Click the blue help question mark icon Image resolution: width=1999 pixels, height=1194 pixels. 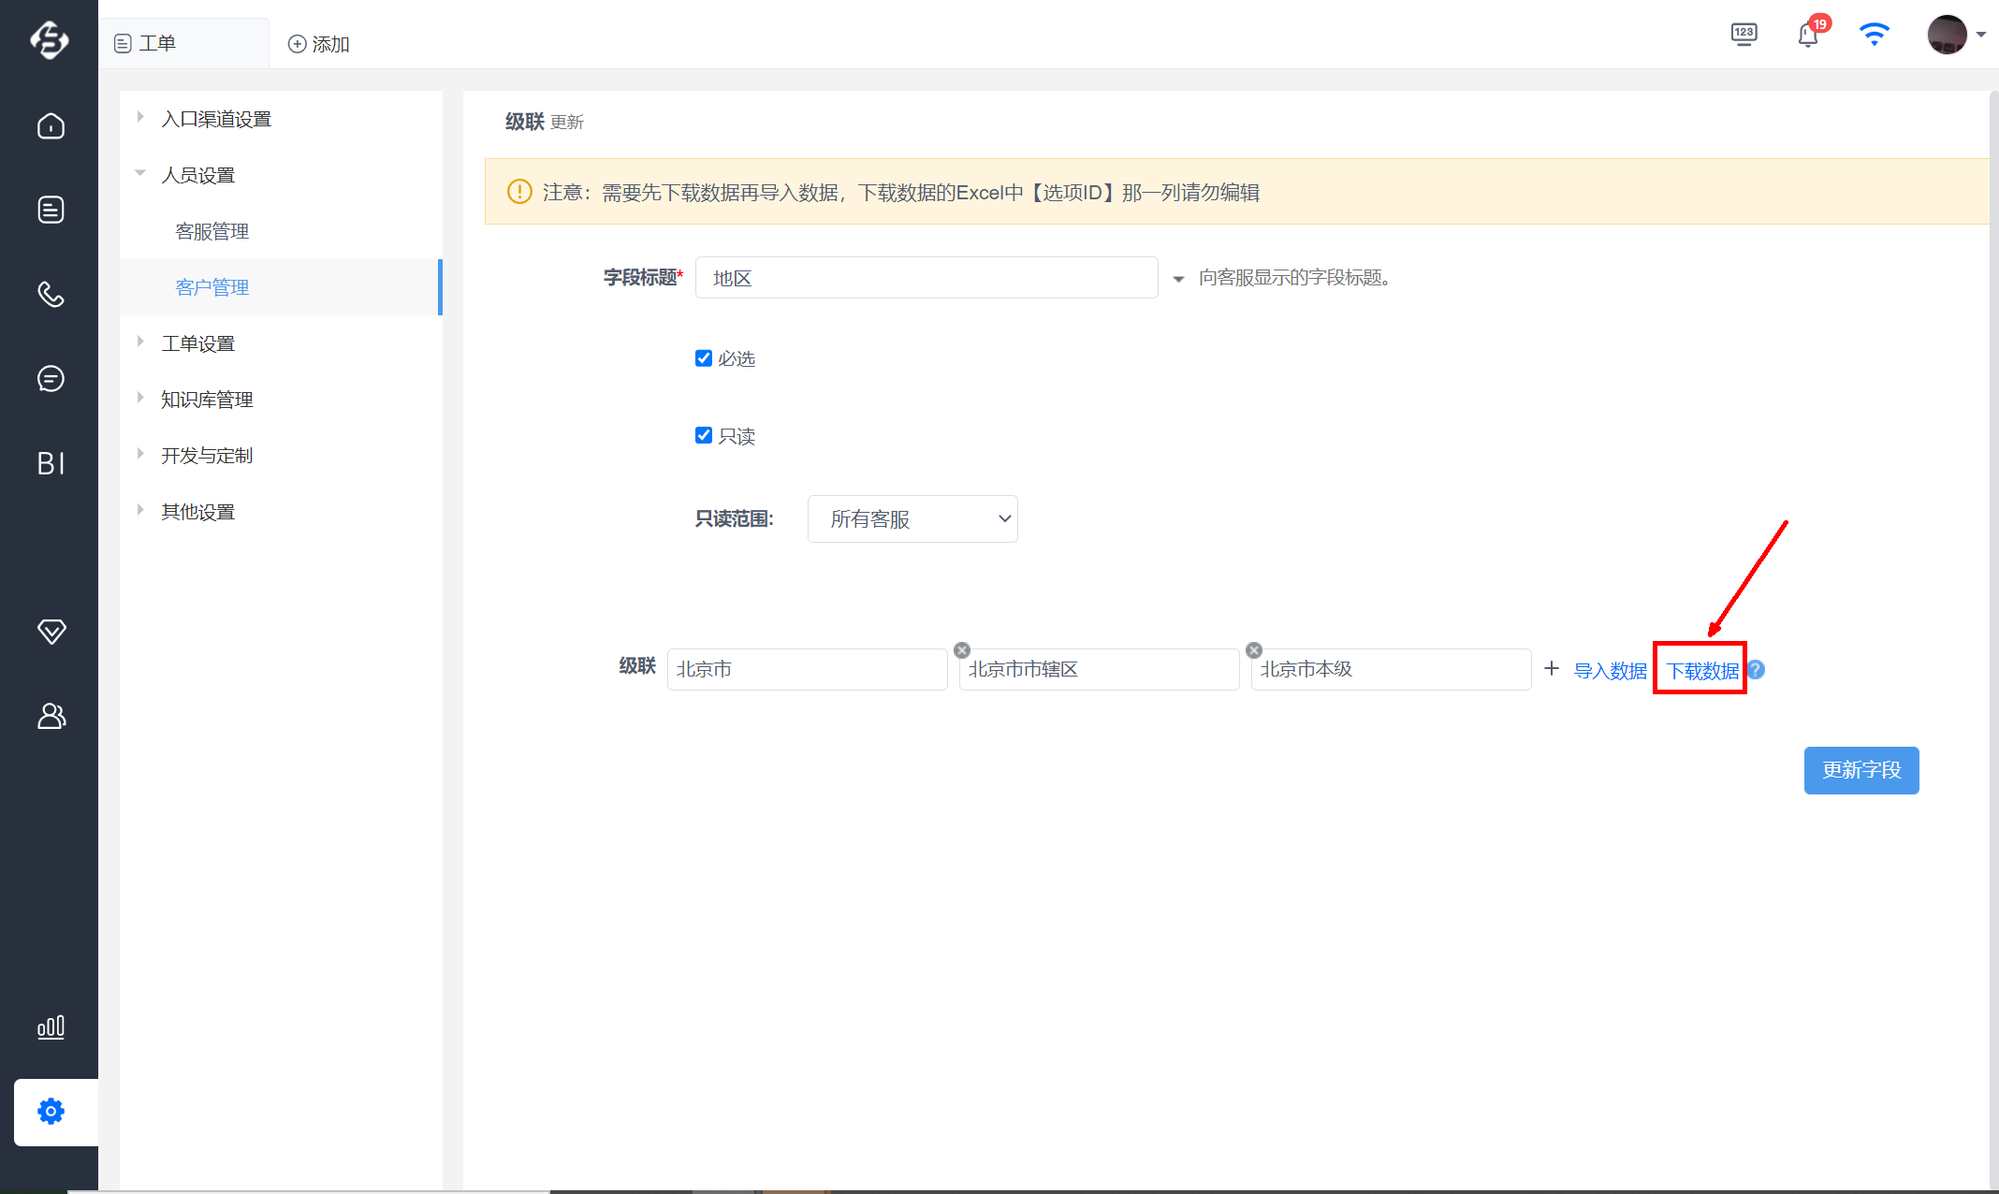tap(1757, 670)
